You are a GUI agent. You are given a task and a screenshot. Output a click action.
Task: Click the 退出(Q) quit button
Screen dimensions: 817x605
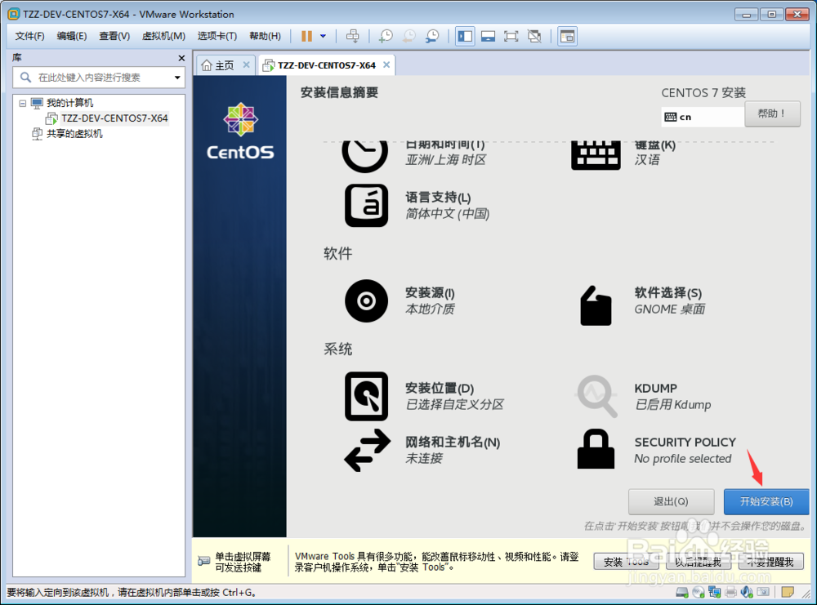(x=671, y=501)
